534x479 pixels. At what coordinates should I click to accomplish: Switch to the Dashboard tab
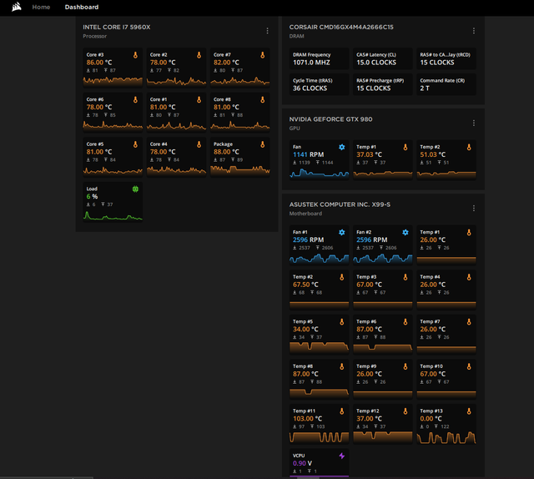(82, 8)
